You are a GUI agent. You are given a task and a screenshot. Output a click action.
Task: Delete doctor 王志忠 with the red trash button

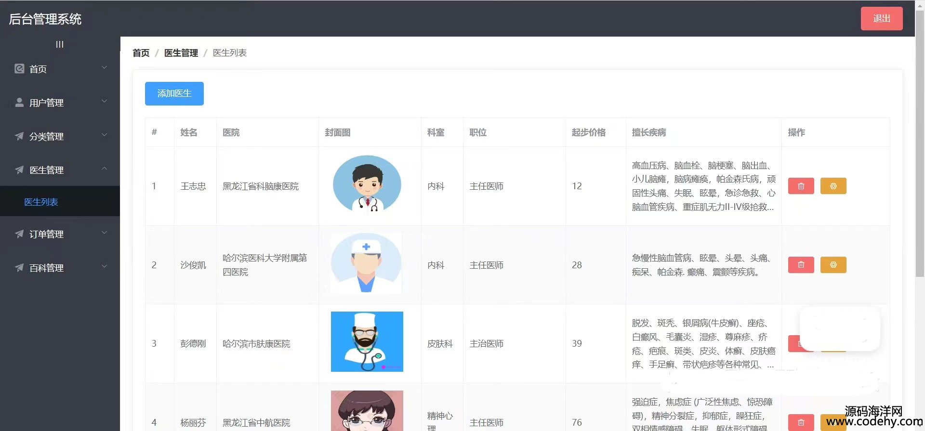801,186
